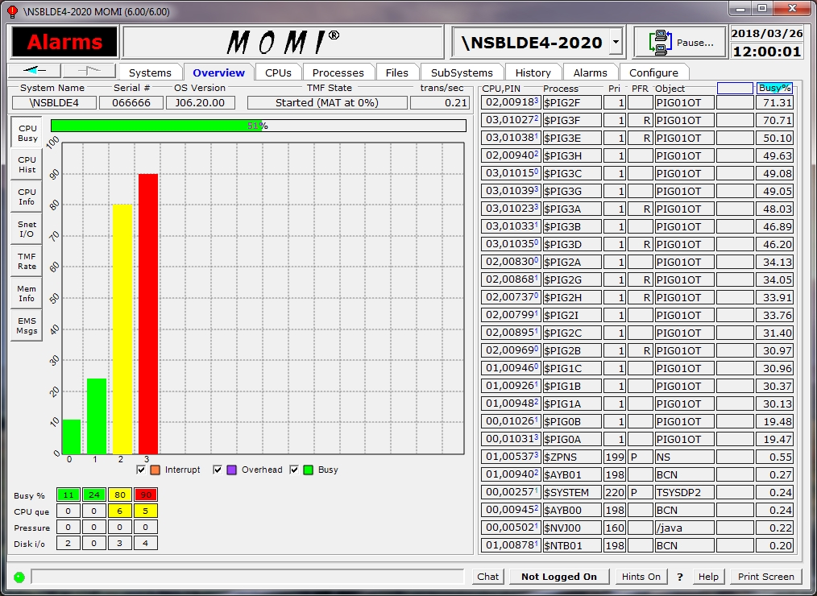Open the Mem Info side panel
The height and width of the screenshot is (596, 817).
click(27, 293)
